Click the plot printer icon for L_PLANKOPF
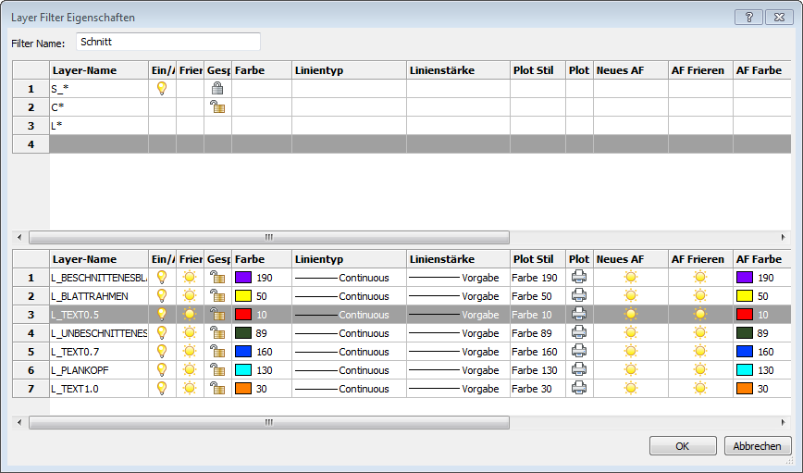This screenshot has width=803, height=473. [x=579, y=370]
